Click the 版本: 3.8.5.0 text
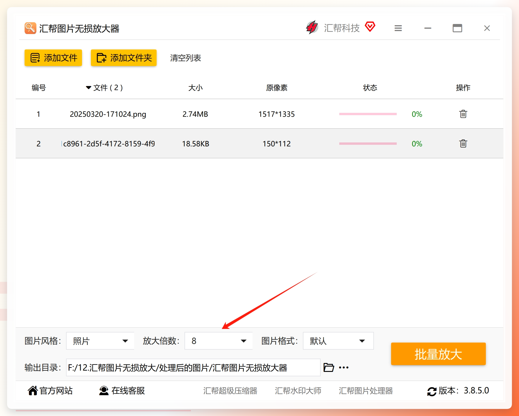Image resolution: width=519 pixels, height=416 pixels. [x=464, y=391]
